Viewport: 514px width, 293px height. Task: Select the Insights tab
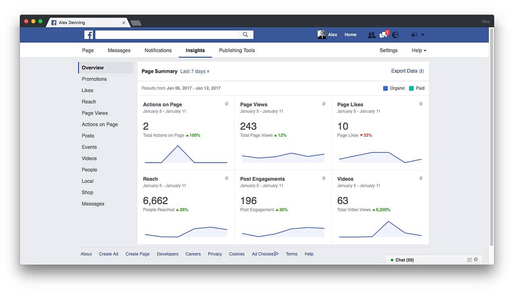tap(195, 51)
